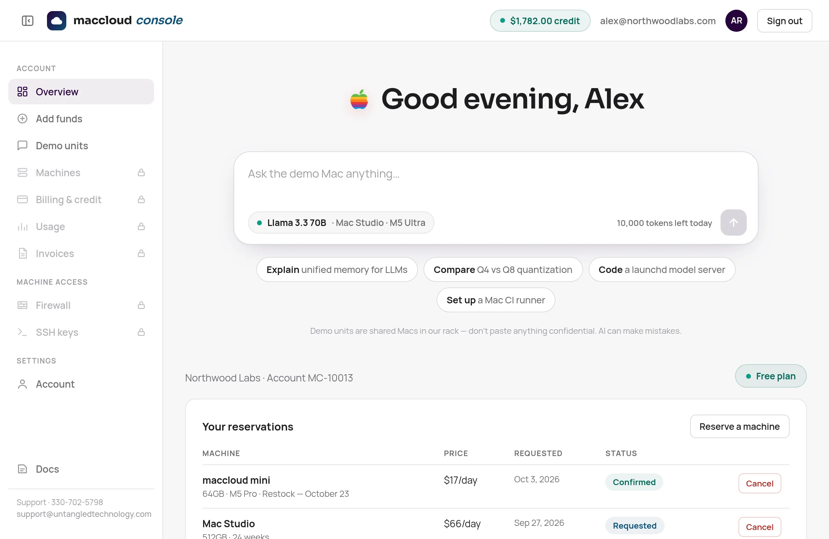829x539 pixels.
Task: Cancel the maccloud mini reservation
Action: pos(760,484)
